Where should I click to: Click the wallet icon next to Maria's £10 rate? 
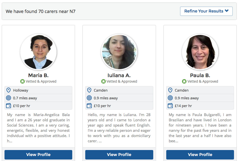pos(8,106)
